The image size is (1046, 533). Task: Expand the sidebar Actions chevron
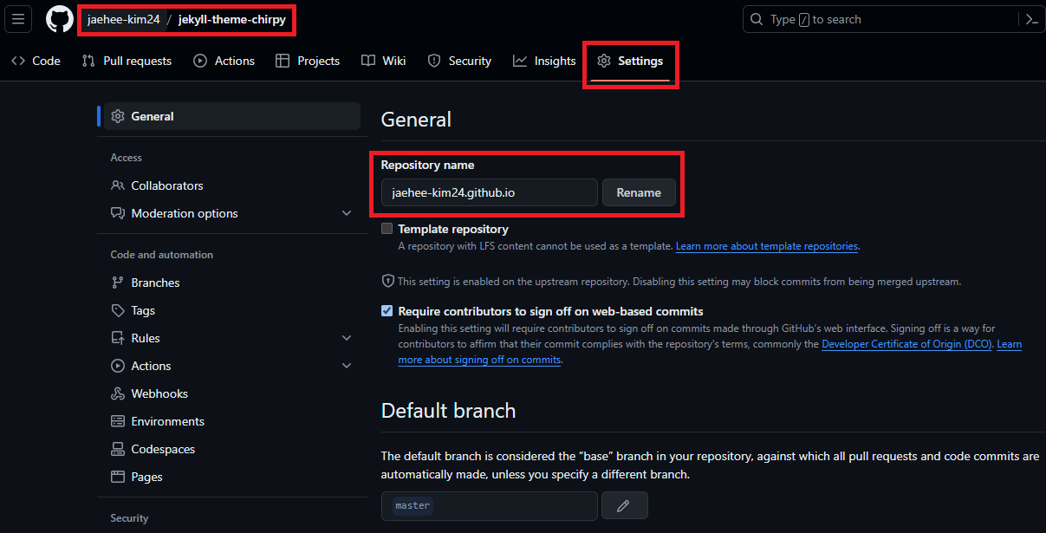click(x=347, y=366)
